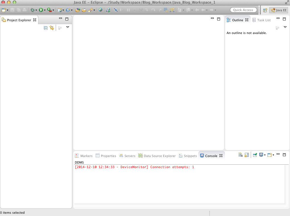This screenshot has width=290, height=216.
Task: Click the Run External Tools icon
Action: pyautogui.click(x=49, y=10)
